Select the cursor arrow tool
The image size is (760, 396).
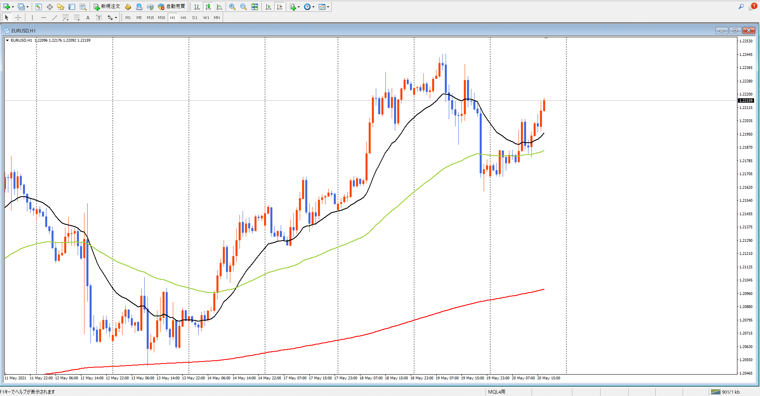[x=7, y=17]
